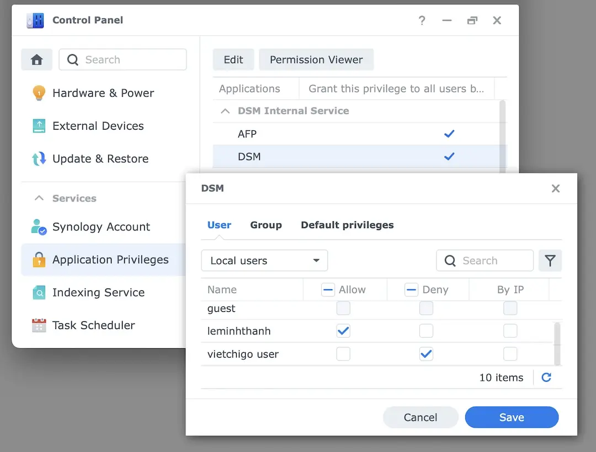Collapse DSM Internal Service group

(x=225, y=111)
